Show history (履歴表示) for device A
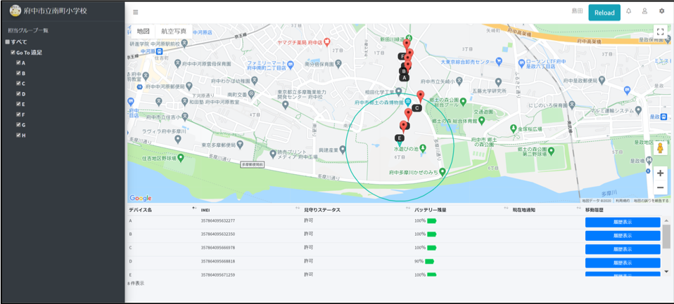This screenshot has height=304, width=674. (x=623, y=222)
